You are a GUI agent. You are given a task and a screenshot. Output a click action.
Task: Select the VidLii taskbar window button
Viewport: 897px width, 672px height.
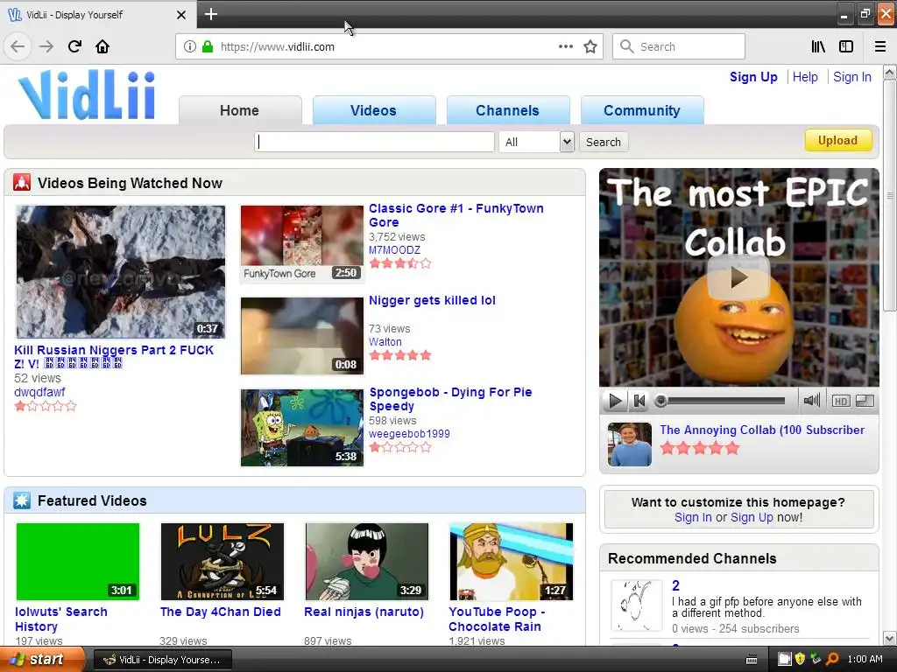click(162, 660)
